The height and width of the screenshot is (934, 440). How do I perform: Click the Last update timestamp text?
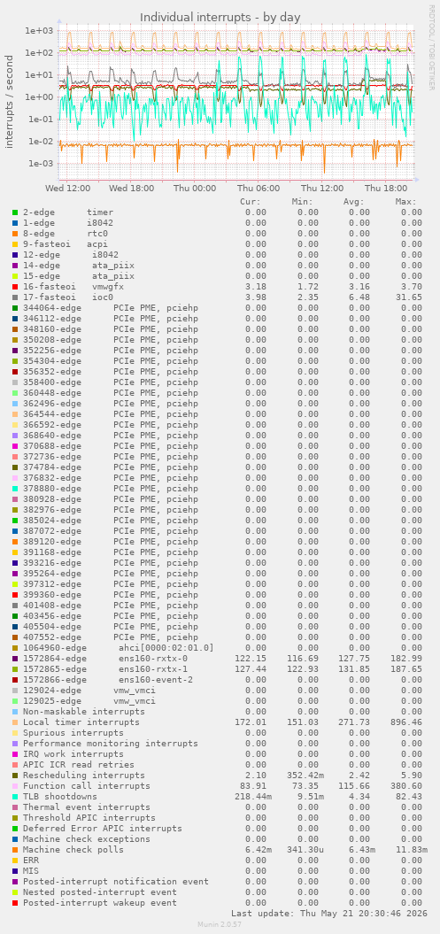click(x=327, y=913)
